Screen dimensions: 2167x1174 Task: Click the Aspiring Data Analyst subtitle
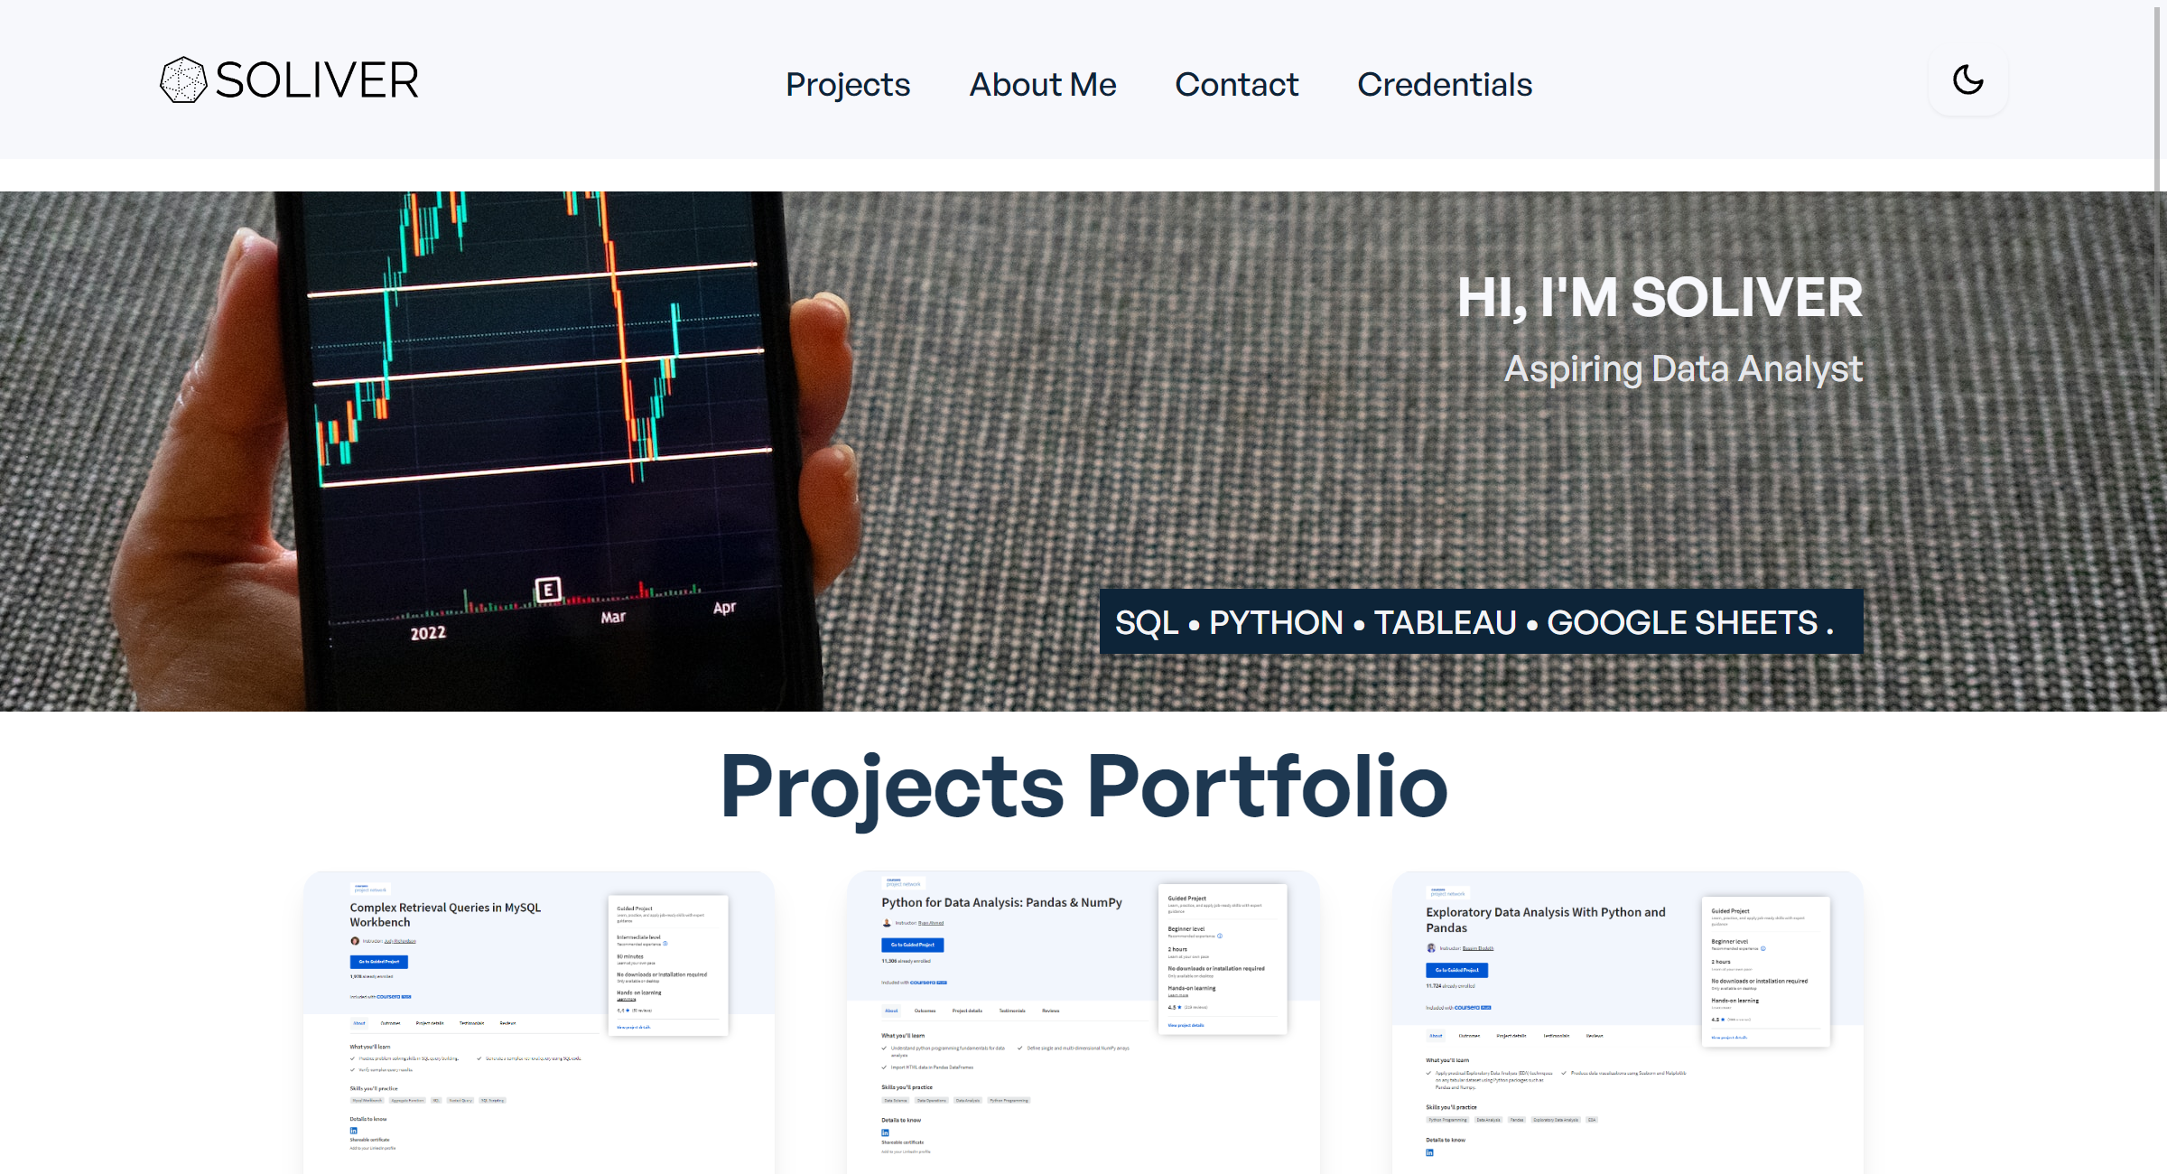click(x=1683, y=368)
